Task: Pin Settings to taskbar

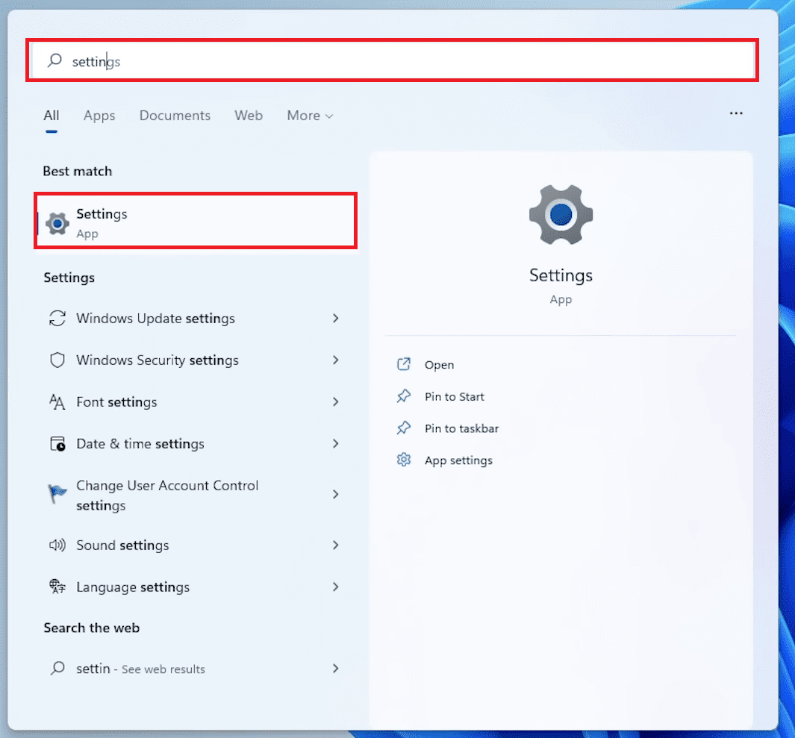Action: (x=461, y=428)
